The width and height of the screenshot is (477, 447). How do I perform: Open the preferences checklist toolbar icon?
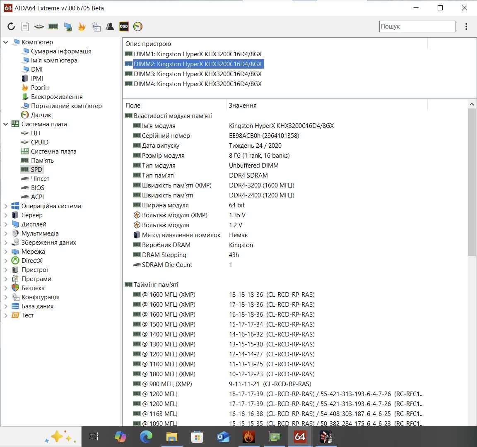[x=96, y=27]
